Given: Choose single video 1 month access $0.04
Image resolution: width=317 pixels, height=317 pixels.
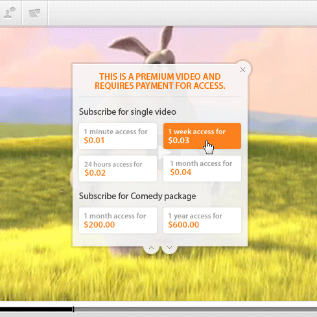Looking at the screenshot, I should tap(202, 169).
